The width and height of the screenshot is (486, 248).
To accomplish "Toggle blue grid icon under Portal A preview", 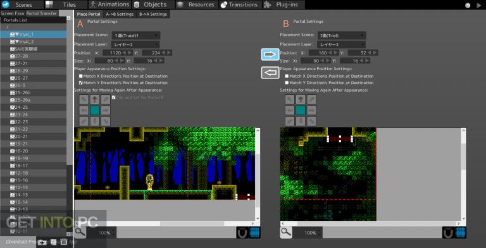I will pyautogui.click(x=255, y=233).
